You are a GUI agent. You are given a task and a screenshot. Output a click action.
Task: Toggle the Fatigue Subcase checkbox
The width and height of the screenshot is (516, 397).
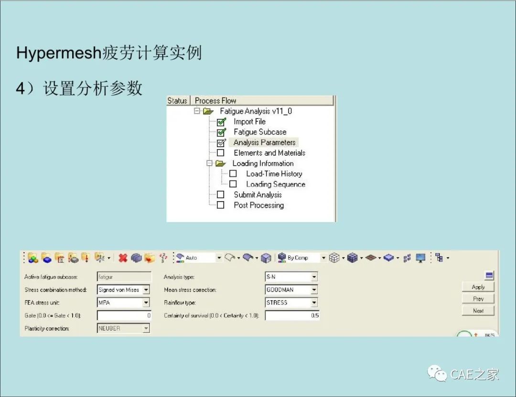(x=221, y=132)
